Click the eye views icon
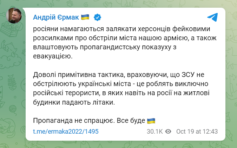This screenshot has width=237, height=148. [168, 132]
